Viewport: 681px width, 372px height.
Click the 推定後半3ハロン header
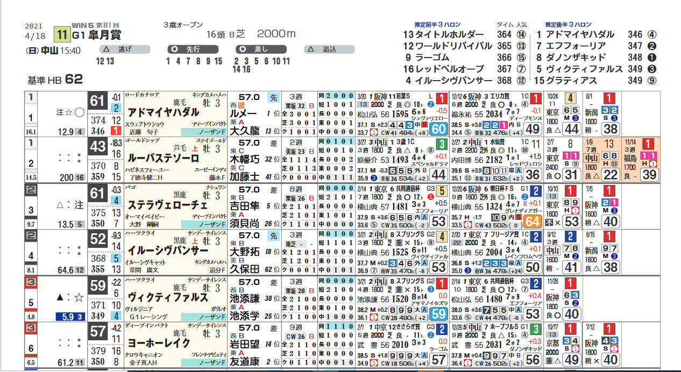point(567,25)
